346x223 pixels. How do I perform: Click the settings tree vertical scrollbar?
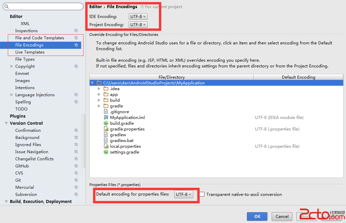[x=84, y=141]
